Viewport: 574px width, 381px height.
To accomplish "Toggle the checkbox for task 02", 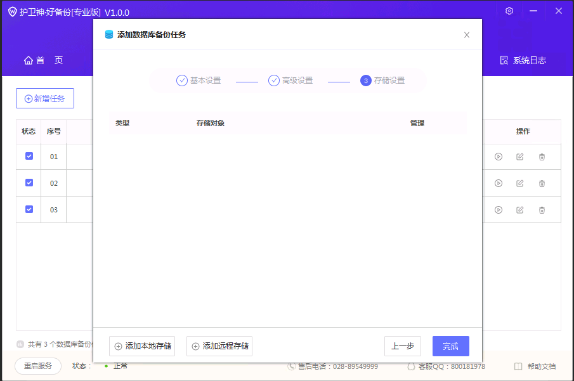I will click(29, 183).
